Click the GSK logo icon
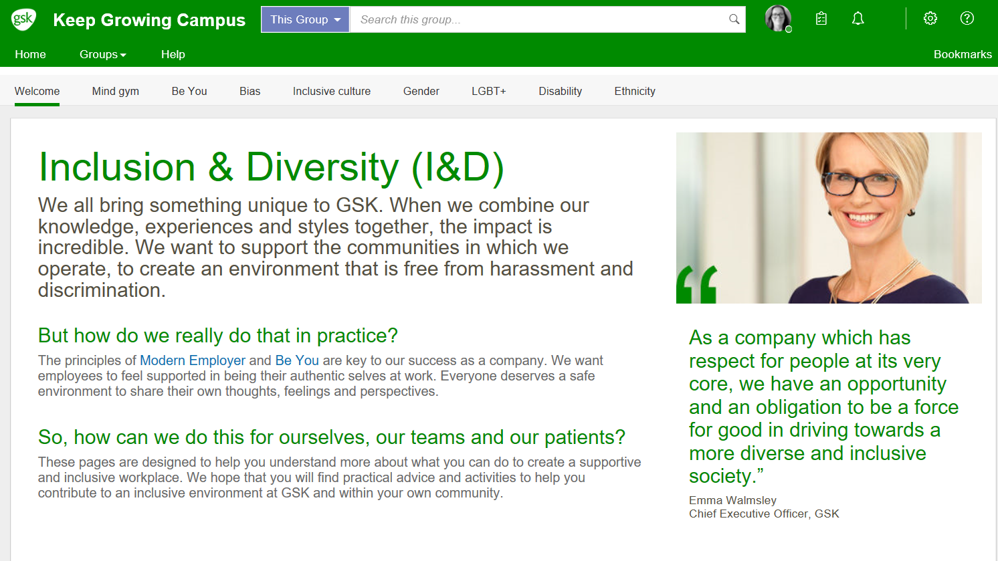Image resolution: width=998 pixels, height=561 pixels. (23, 19)
